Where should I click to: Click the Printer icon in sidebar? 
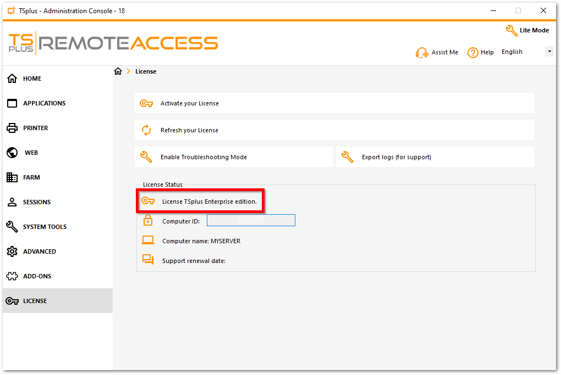(x=12, y=128)
